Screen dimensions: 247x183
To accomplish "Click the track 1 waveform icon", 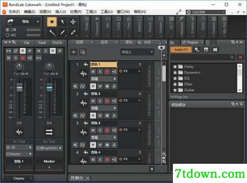I will (x=83, y=73).
